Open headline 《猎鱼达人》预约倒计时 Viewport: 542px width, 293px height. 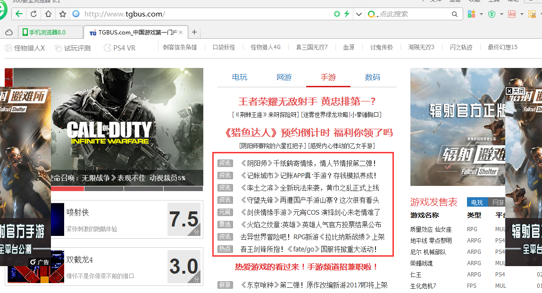pos(309,133)
